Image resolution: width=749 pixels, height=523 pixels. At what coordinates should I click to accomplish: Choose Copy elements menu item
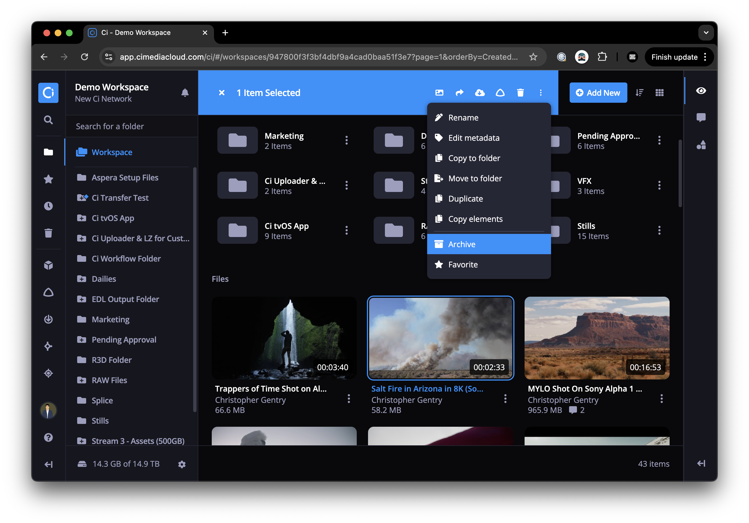point(489,219)
